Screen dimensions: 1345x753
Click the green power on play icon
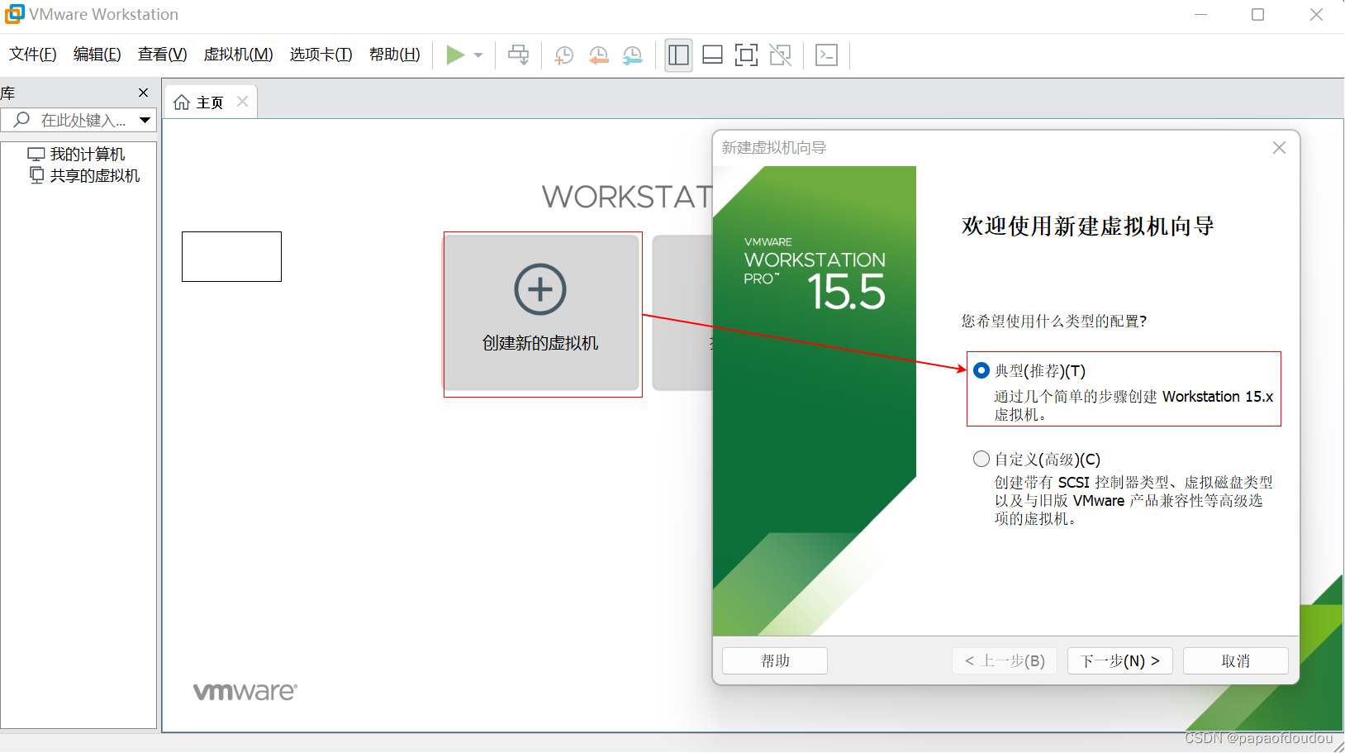[x=455, y=55]
